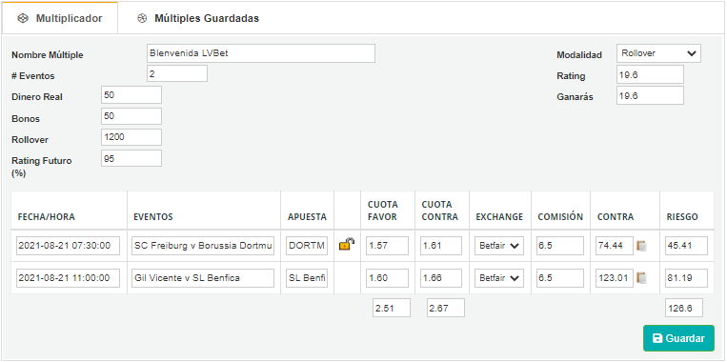This screenshot has height=362, width=727.
Task: Select the Dinero Real input box
Action: (x=131, y=95)
